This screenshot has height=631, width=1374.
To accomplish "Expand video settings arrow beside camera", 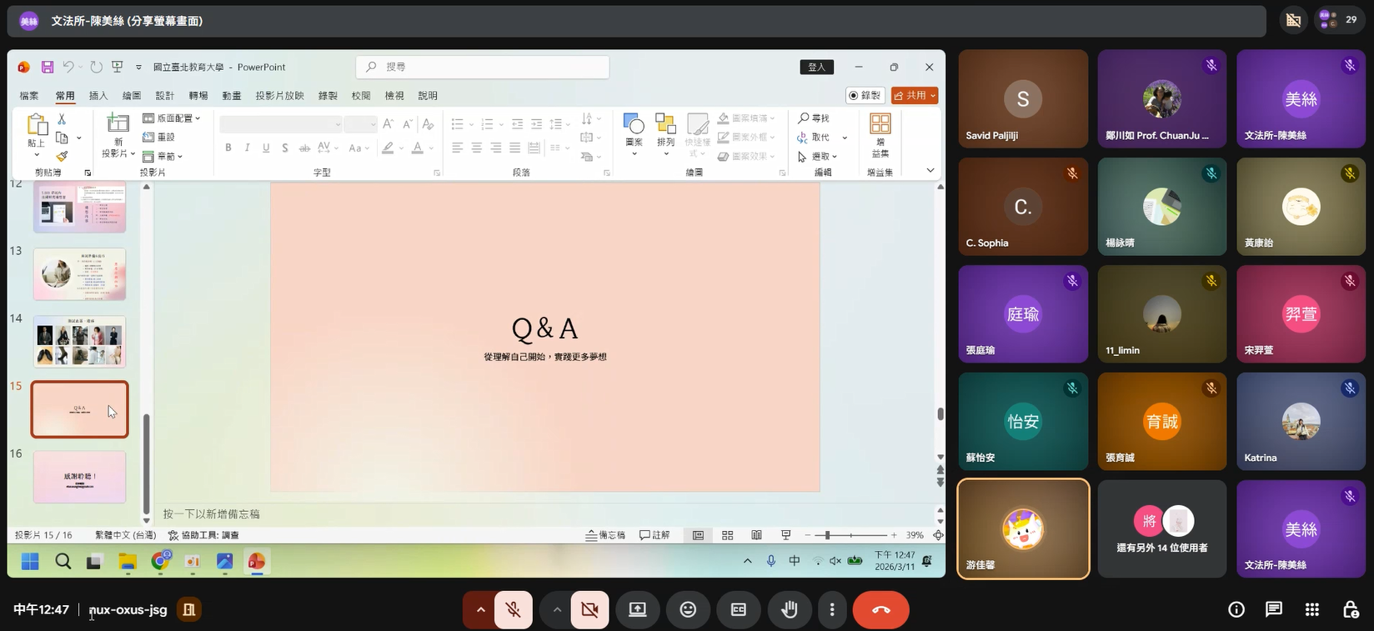I will [556, 609].
